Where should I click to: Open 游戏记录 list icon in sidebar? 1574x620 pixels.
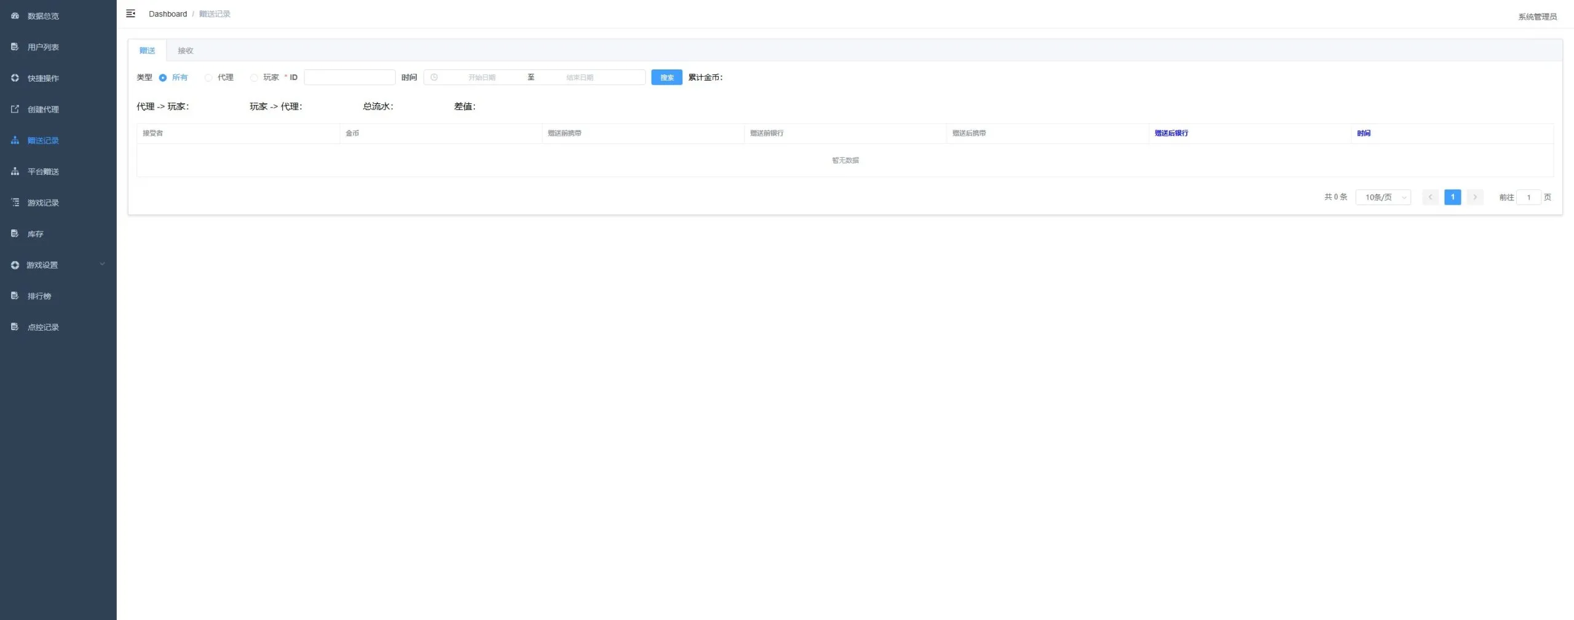[x=15, y=202]
